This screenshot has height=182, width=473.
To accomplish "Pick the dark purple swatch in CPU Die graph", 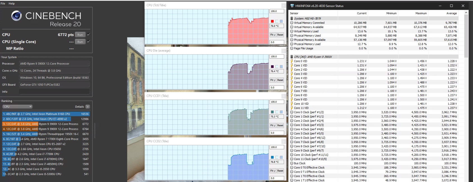I will (x=272, y=67).
